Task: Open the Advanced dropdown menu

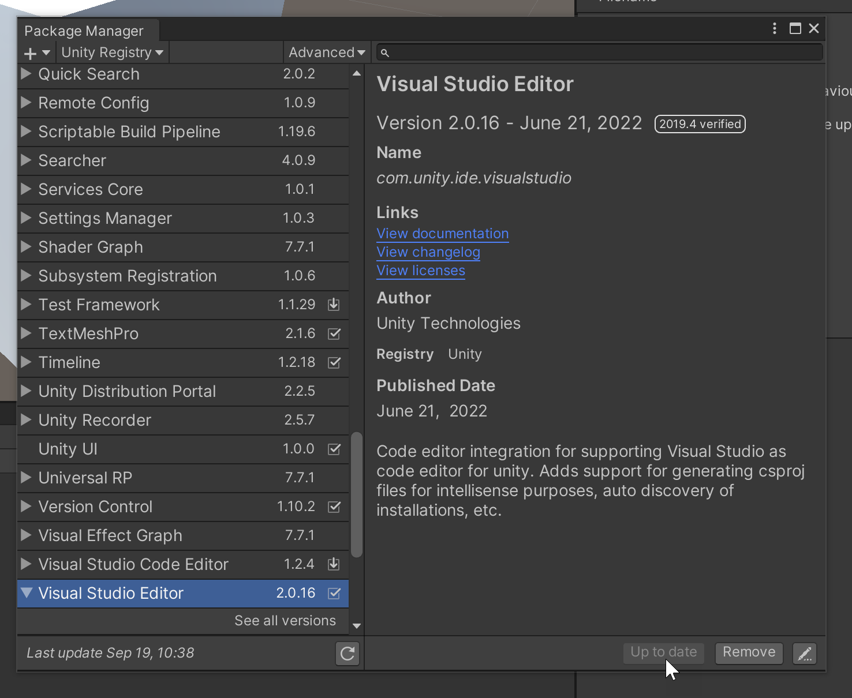Action: [x=327, y=52]
